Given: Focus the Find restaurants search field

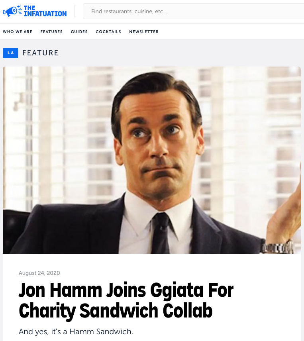Looking at the screenshot, I should tap(193, 11).
